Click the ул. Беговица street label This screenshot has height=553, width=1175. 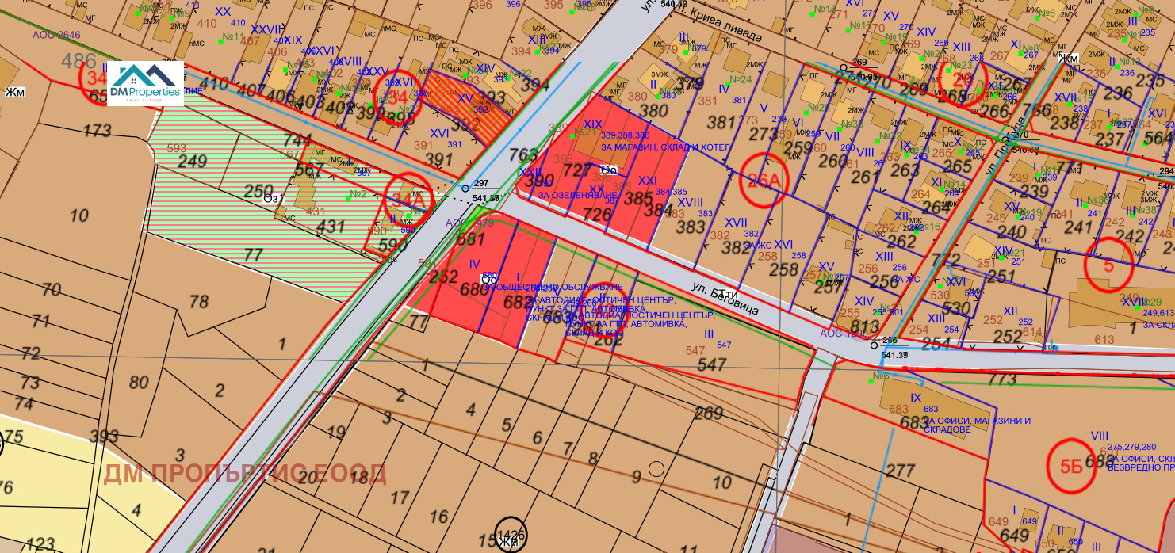pyautogui.click(x=724, y=298)
